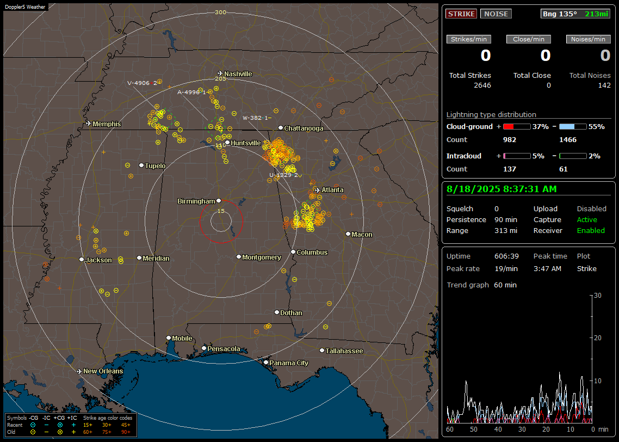Click the Montgomery city marker
The width and height of the screenshot is (619, 442).
tap(238, 257)
